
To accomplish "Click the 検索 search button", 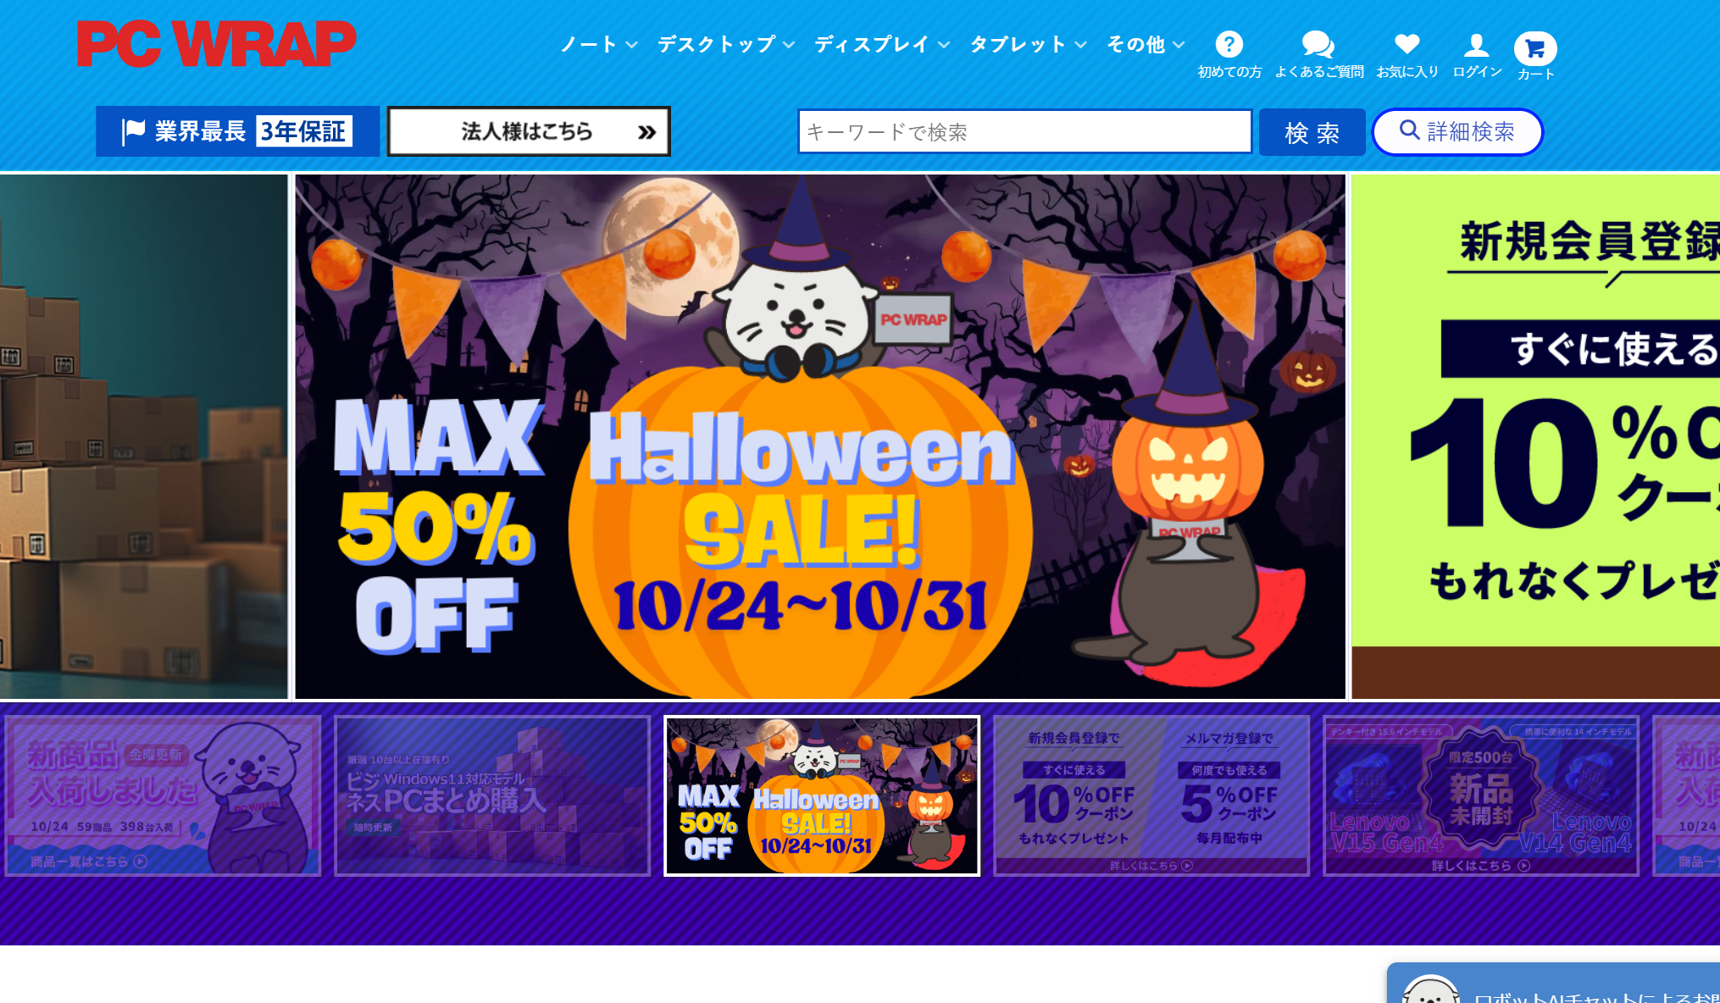I will (1312, 132).
